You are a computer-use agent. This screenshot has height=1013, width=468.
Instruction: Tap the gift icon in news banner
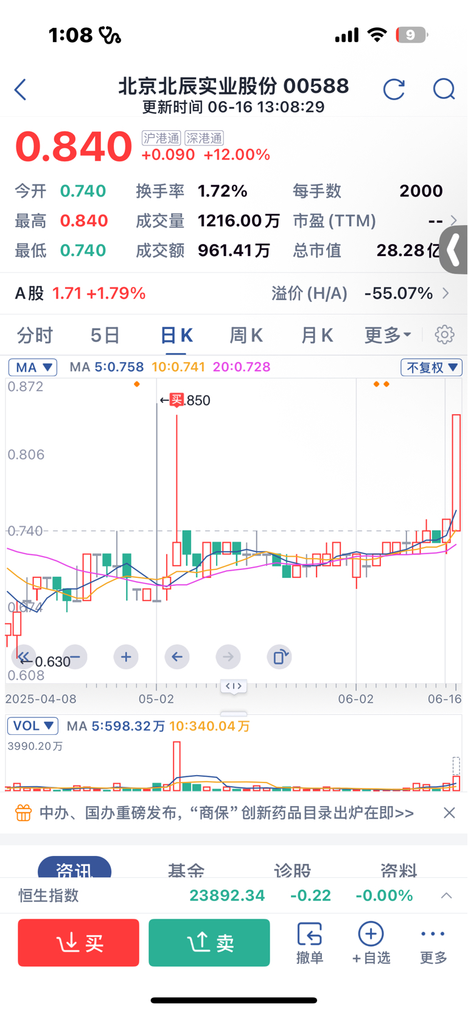tap(23, 813)
